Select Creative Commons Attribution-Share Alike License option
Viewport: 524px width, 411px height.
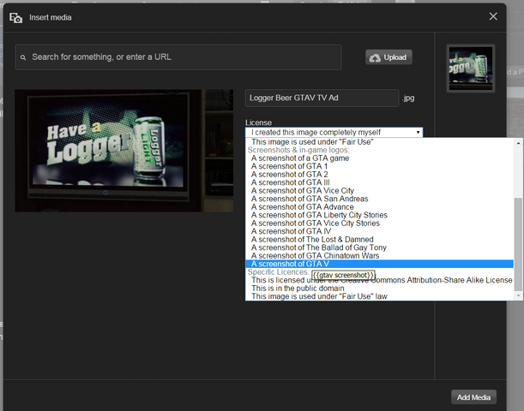point(380,280)
